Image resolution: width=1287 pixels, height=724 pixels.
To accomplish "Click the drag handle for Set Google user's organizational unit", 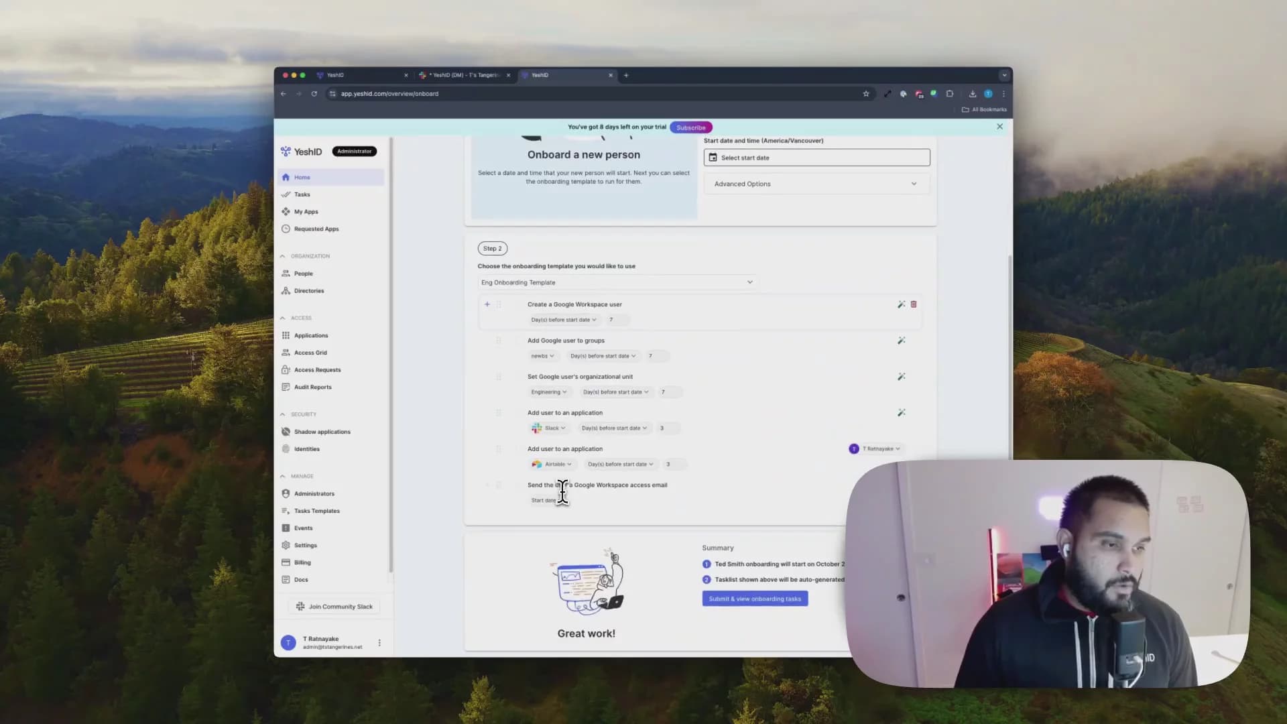I will [499, 377].
